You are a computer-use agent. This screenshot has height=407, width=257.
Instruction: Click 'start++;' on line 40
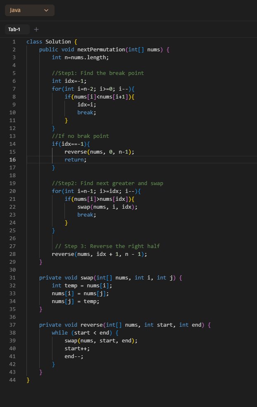point(77,348)
